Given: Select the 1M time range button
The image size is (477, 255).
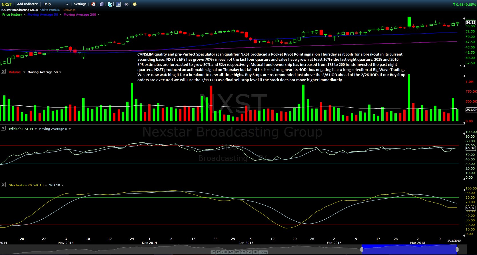Looking at the screenshot, I should [243, 252].
